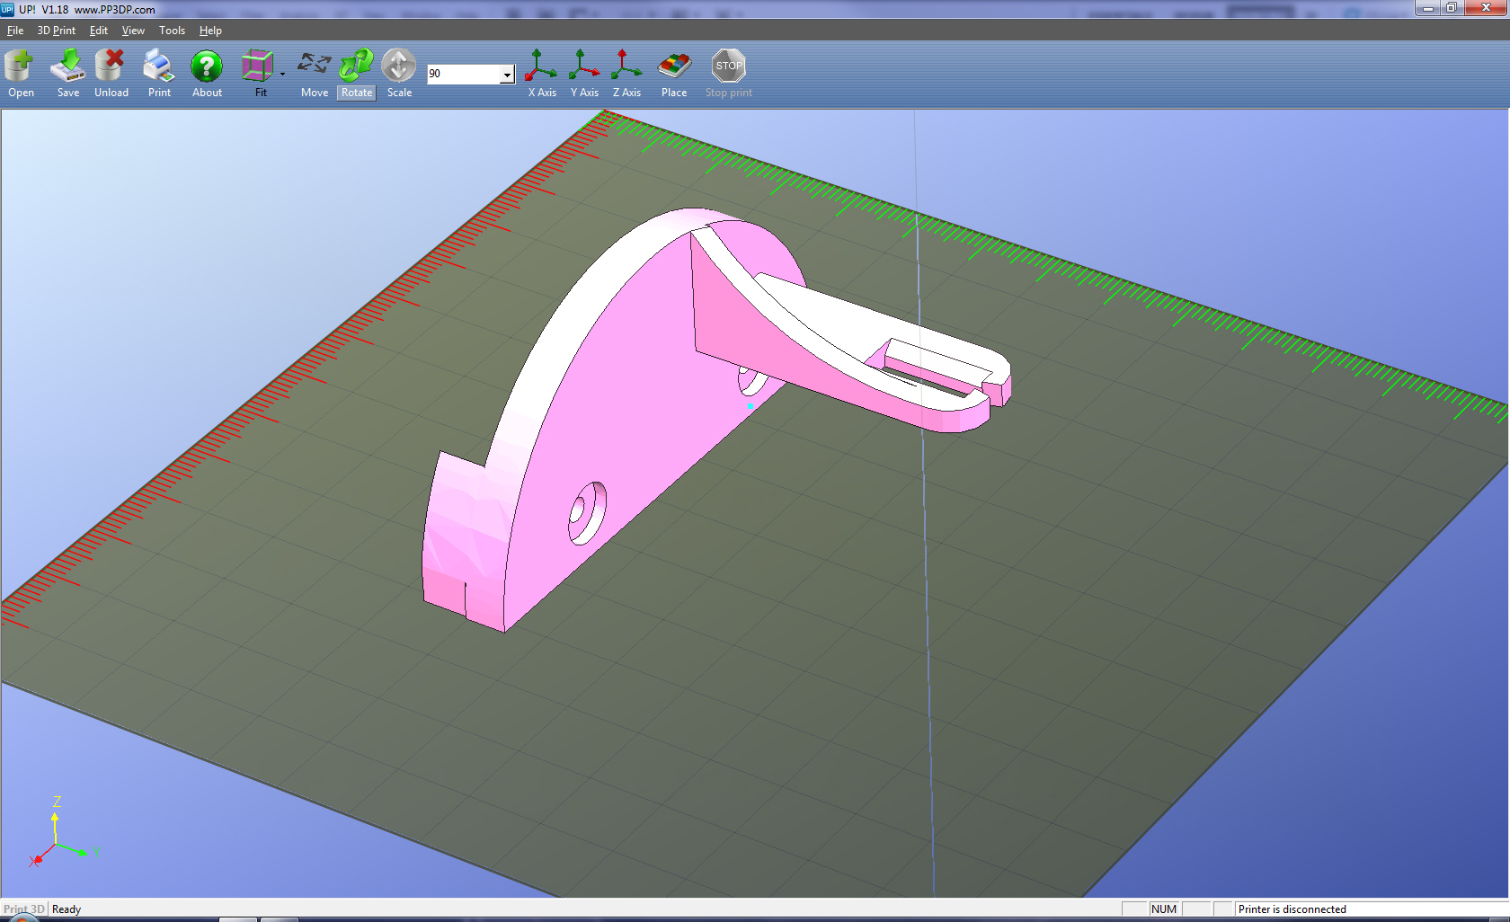Image resolution: width=1510 pixels, height=922 pixels.
Task: Click the Stop print icon
Action: [729, 66]
